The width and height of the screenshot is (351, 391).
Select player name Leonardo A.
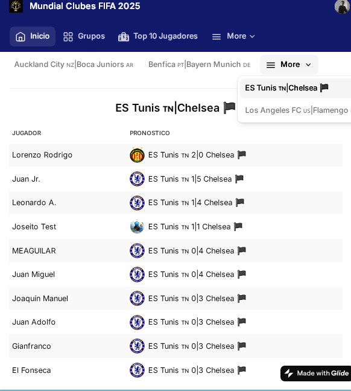coord(34,203)
